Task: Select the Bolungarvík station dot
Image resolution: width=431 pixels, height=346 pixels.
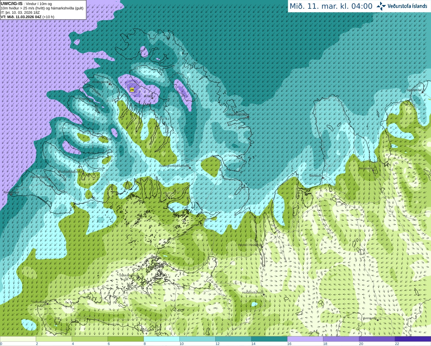Action: (x=110, y=84)
